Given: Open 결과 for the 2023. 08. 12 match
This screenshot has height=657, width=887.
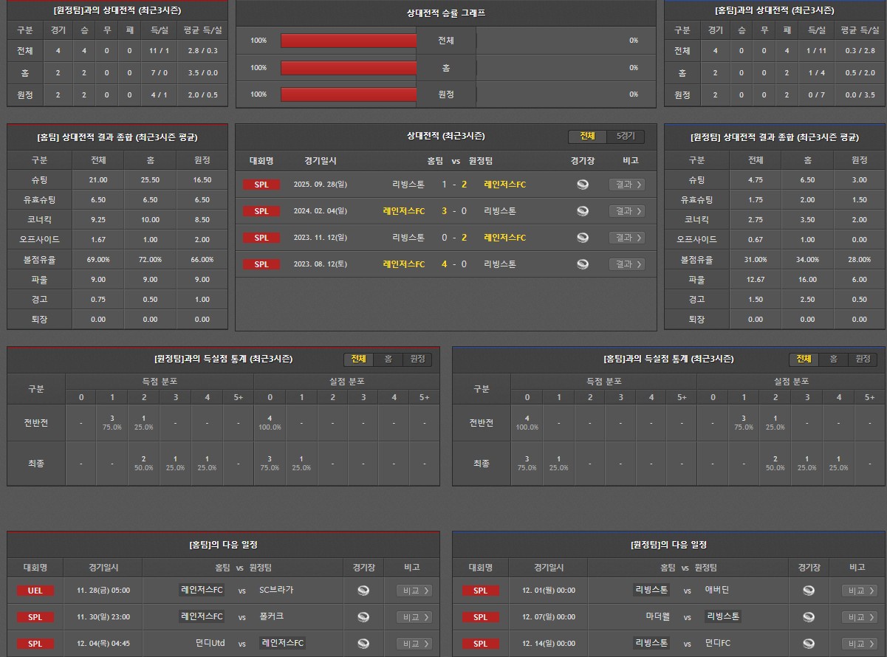Looking at the screenshot, I should (626, 264).
